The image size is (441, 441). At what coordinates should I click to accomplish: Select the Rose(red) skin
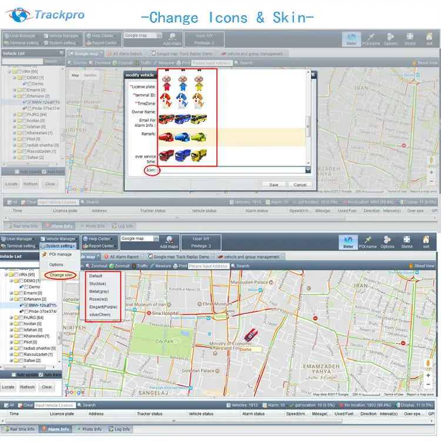[x=98, y=299]
